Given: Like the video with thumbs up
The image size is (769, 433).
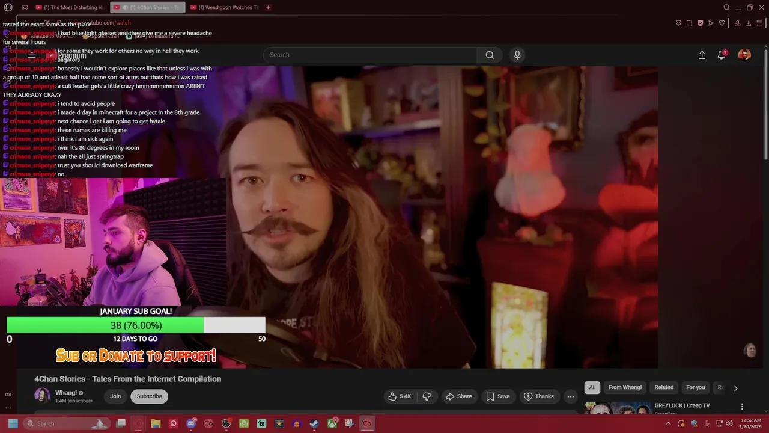Looking at the screenshot, I should [x=400, y=396].
